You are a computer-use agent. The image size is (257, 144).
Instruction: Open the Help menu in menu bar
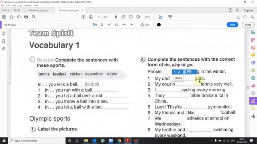(36, 6)
